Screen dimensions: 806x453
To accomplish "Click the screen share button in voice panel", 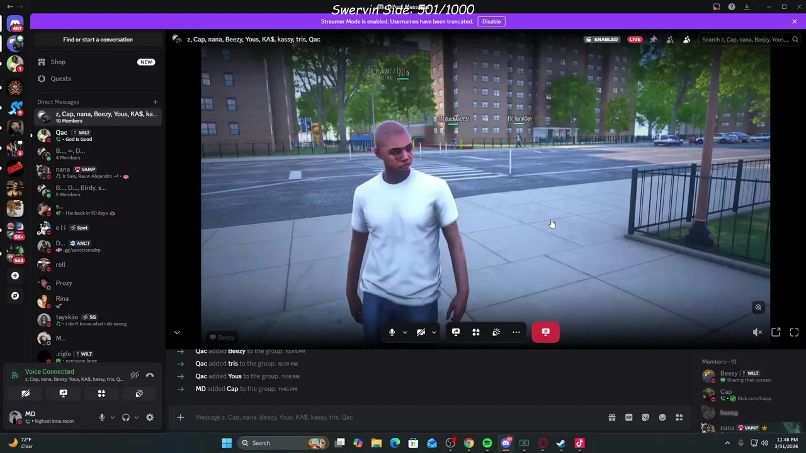I will pyautogui.click(x=63, y=394).
